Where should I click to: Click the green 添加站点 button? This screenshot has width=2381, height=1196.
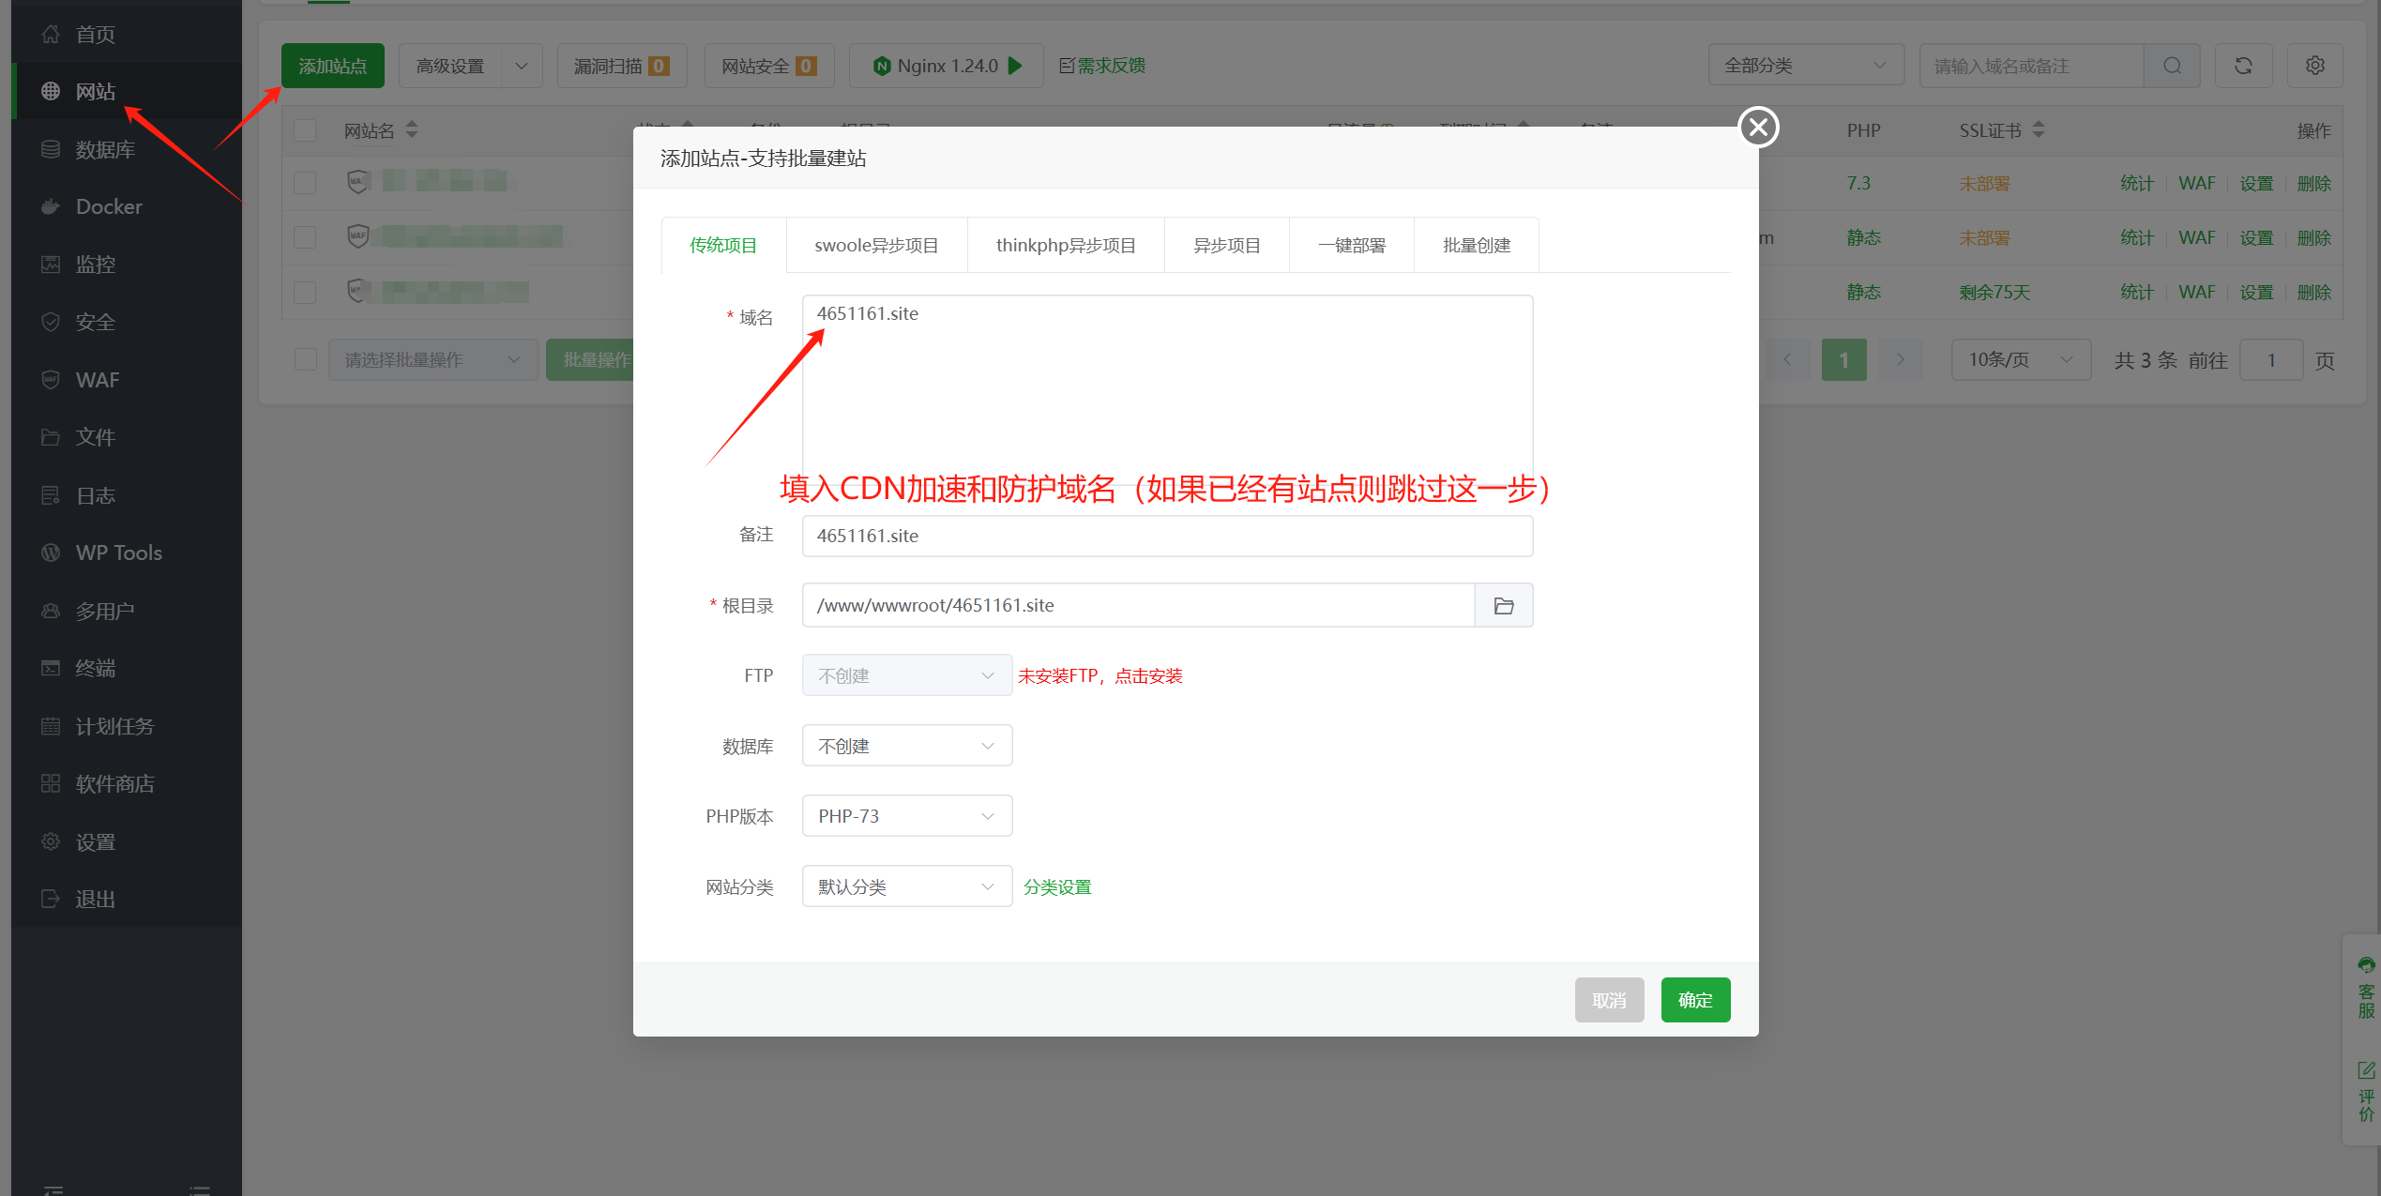[x=332, y=66]
